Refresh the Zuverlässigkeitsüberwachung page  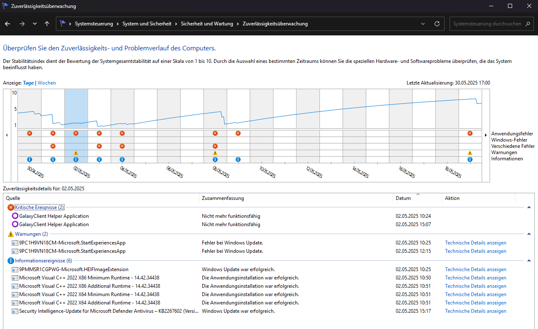tap(437, 24)
